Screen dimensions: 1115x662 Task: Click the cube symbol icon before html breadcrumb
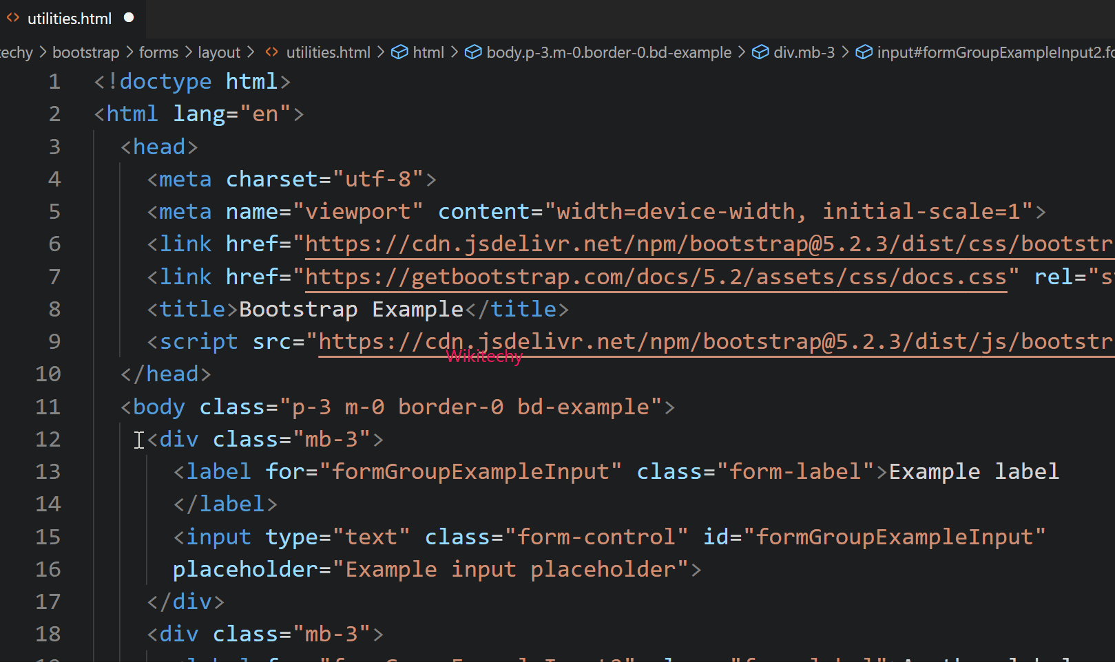point(399,52)
